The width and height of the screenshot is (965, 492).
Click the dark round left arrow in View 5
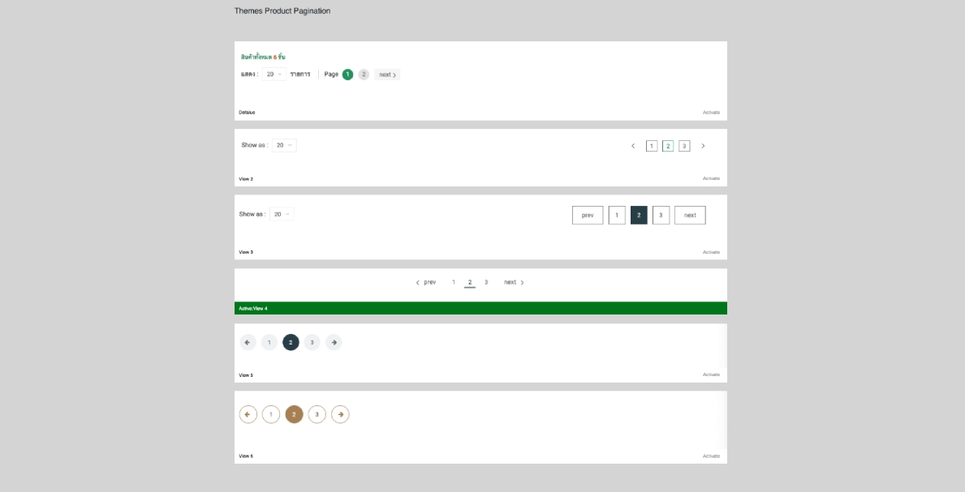coord(248,342)
